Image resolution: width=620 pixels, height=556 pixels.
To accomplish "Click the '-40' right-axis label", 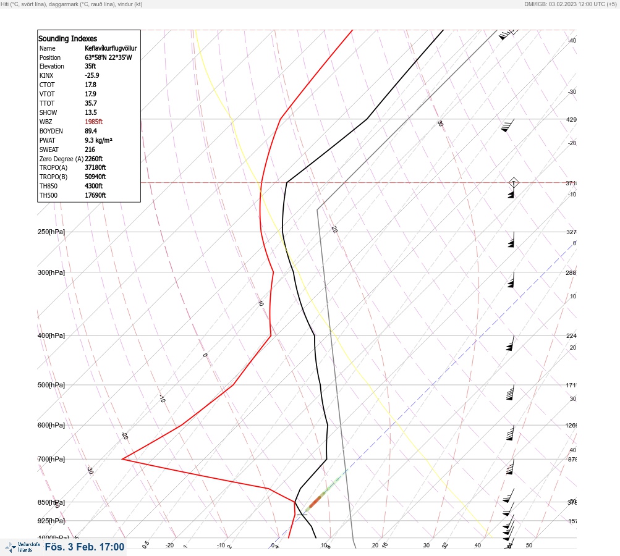I will point(572,40).
